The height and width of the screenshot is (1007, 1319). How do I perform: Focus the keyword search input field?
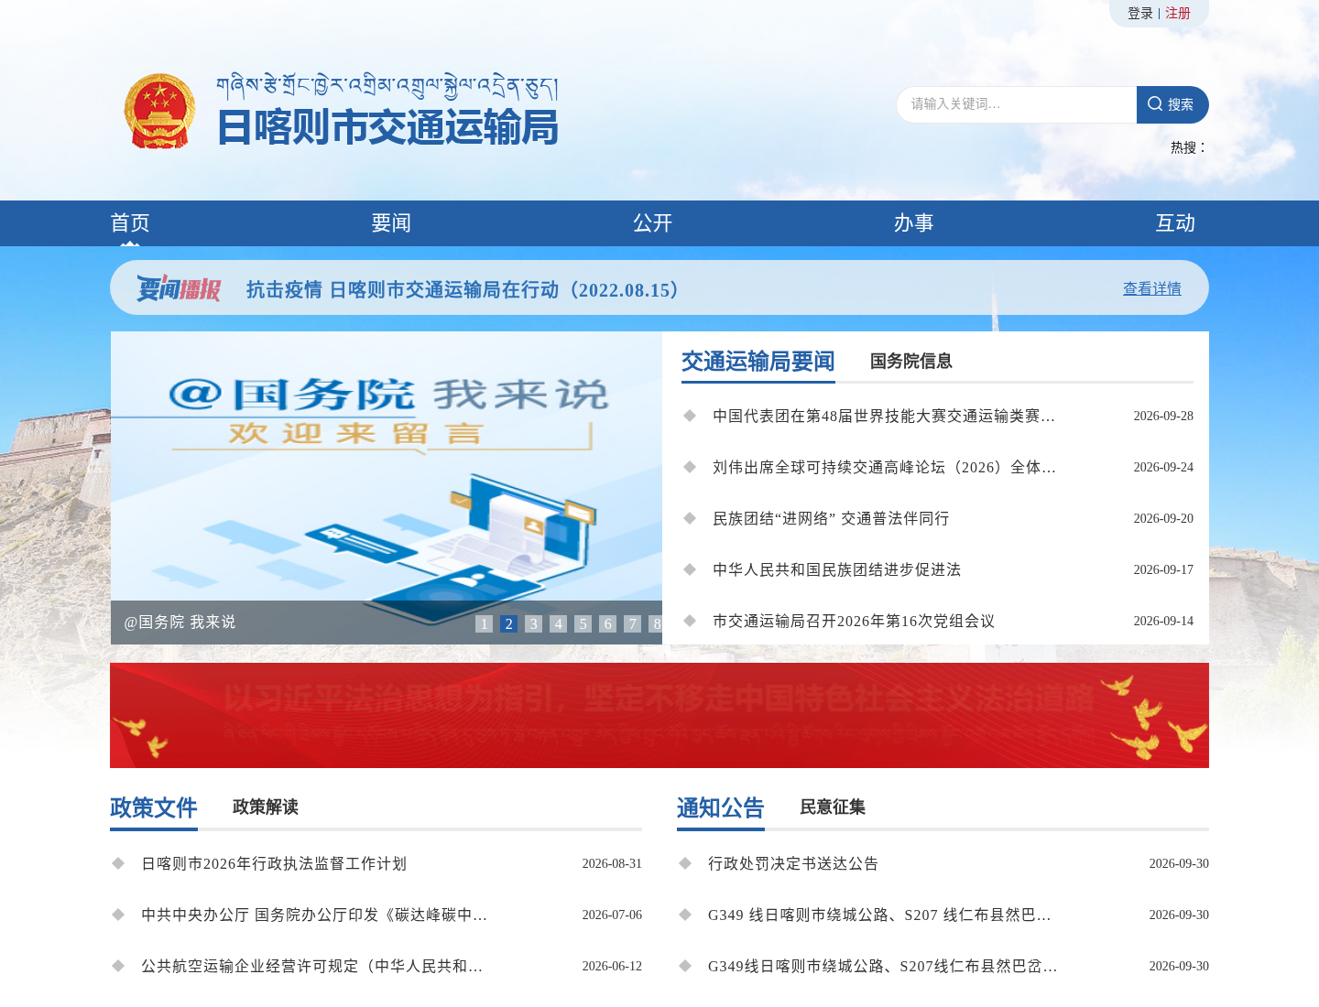[1017, 104]
